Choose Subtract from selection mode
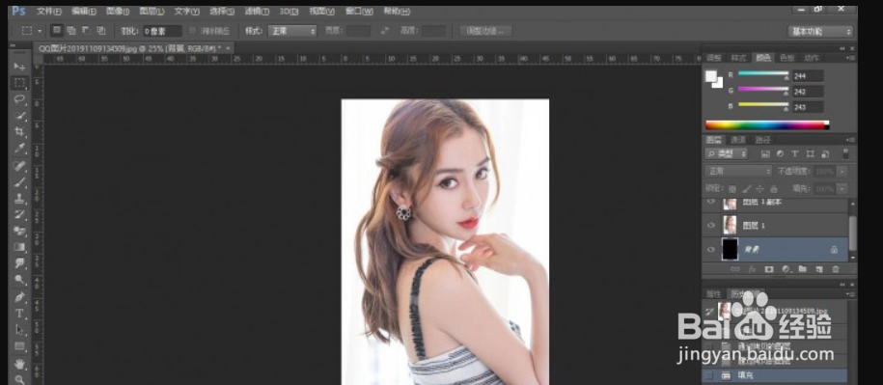The width and height of the screenshot is (883, 385). coord(86,31)
